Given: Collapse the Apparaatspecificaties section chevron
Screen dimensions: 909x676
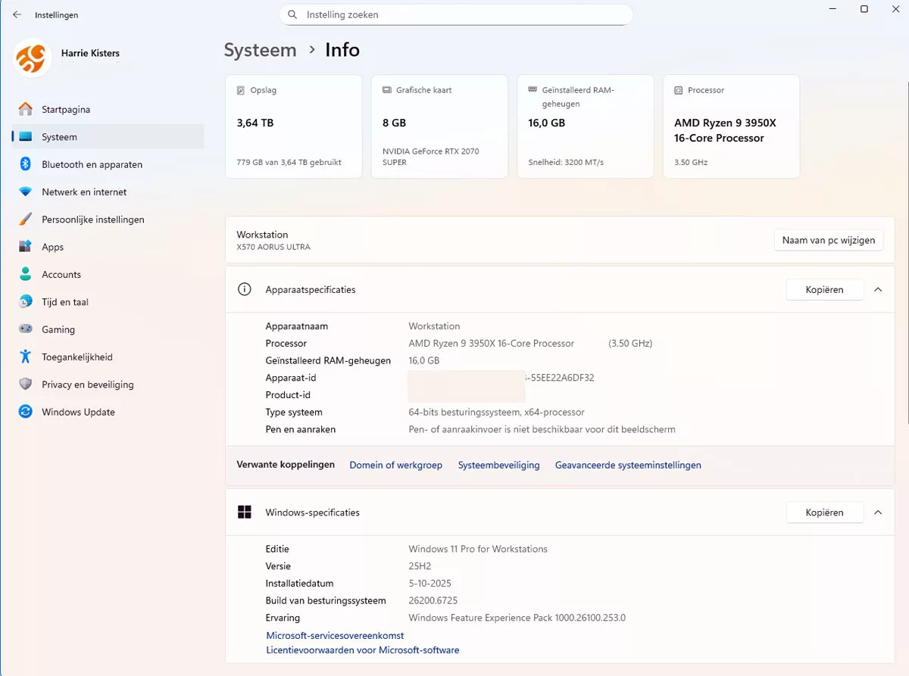Looking at the screenshot, I should tap(878, 290).
